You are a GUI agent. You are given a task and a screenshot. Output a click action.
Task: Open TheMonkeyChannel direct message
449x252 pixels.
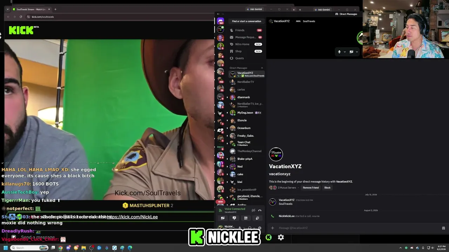click(247, 151)
